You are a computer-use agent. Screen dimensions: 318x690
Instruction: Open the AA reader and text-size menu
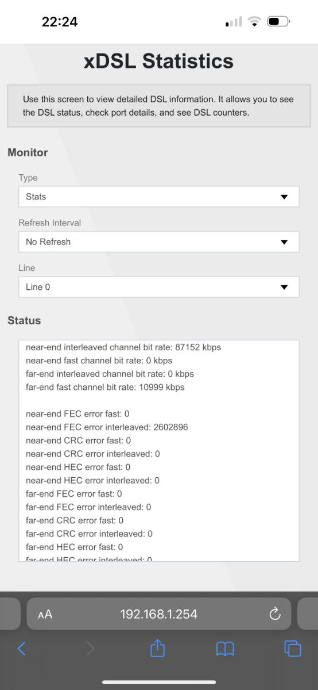[x=45, y=614]
